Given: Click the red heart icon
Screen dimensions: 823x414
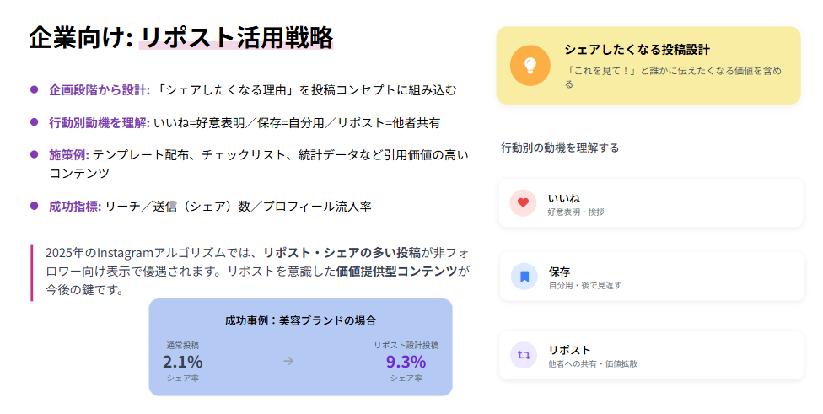Looking at the screenshot, I should click(x=523, y=202).
